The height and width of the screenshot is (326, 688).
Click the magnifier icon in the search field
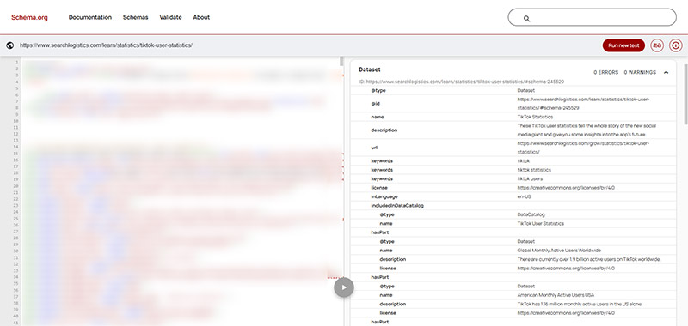526,18
